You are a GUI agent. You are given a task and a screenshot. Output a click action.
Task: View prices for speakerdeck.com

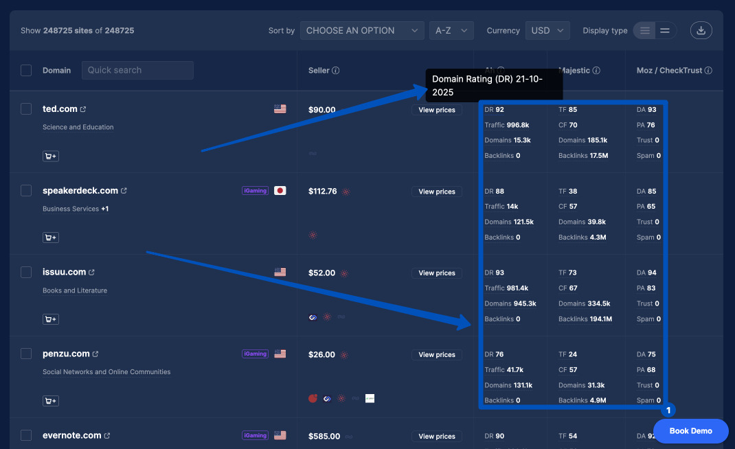click(437, 192)
